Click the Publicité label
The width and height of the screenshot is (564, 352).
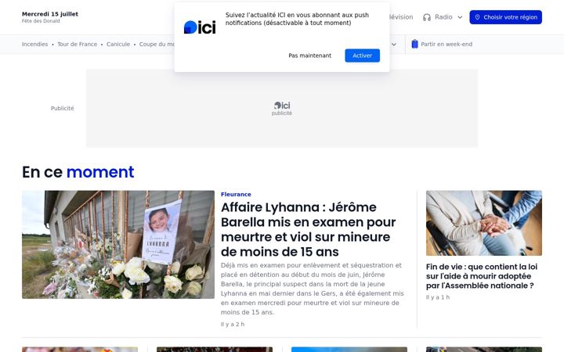[62, 108]
